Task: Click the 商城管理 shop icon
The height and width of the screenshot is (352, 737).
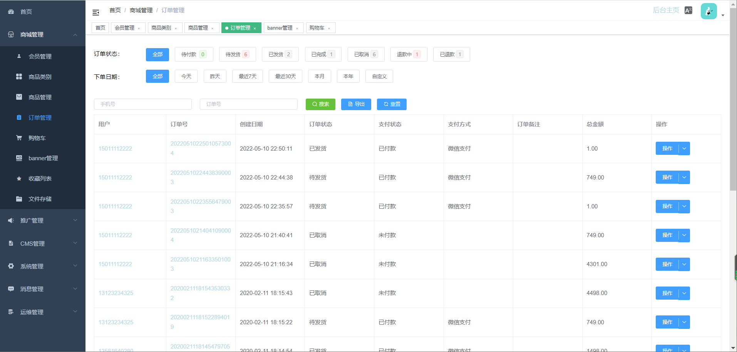Action: click(x=11, y=34)
